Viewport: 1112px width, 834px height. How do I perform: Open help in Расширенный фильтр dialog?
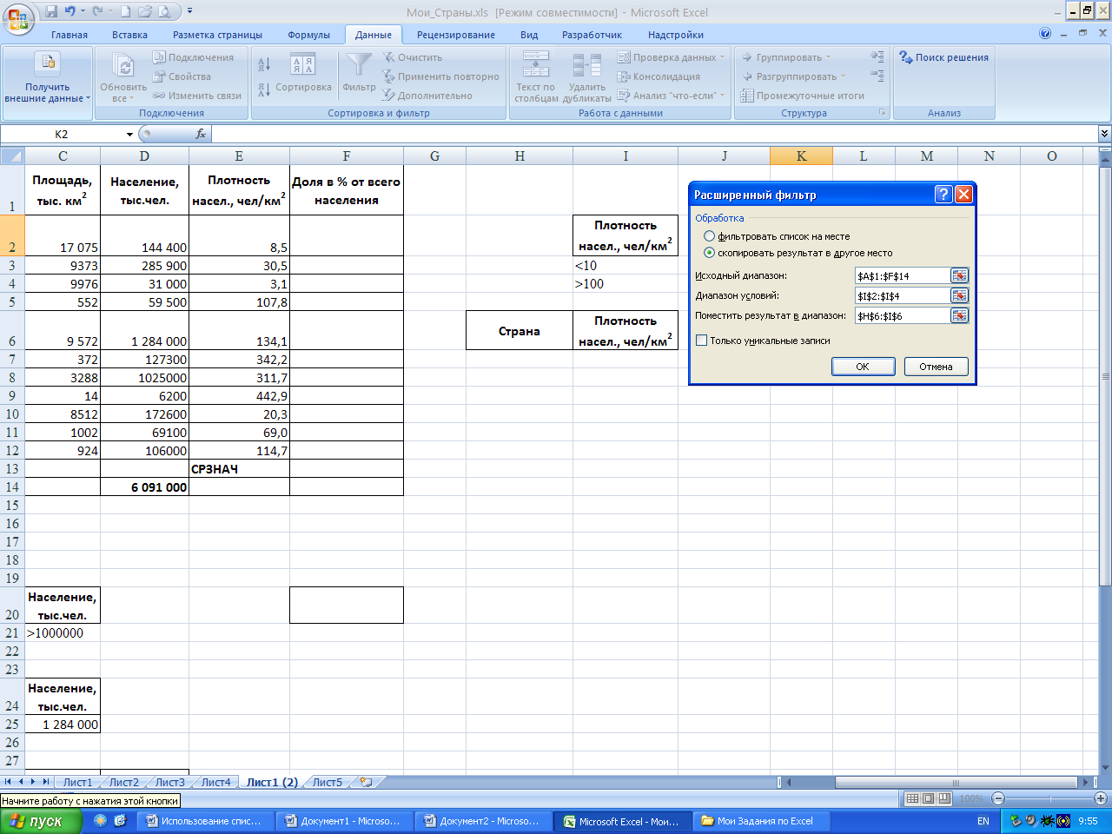943,195
